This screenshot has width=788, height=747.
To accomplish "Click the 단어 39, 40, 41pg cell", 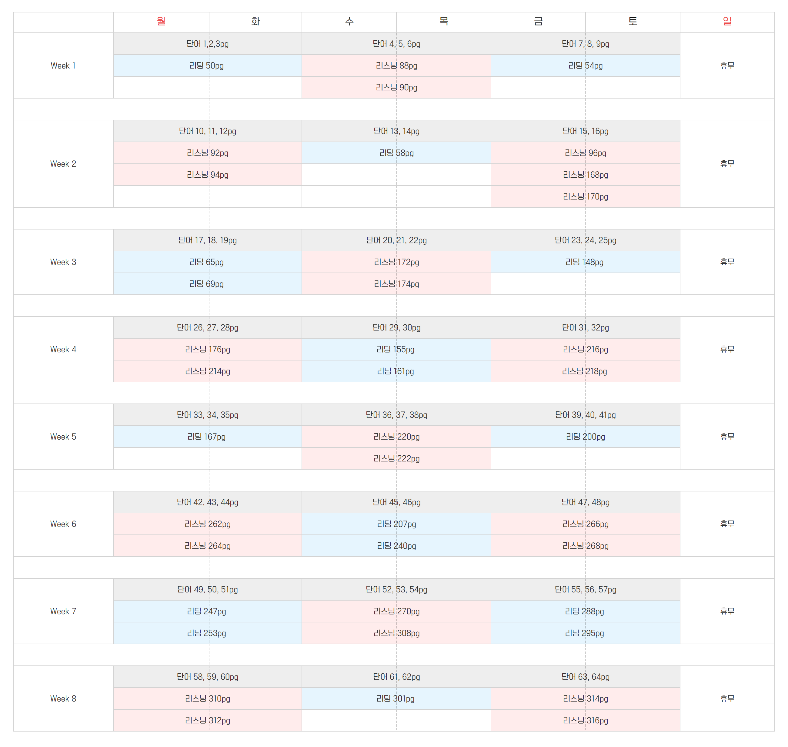I will (x=585, y=415).
